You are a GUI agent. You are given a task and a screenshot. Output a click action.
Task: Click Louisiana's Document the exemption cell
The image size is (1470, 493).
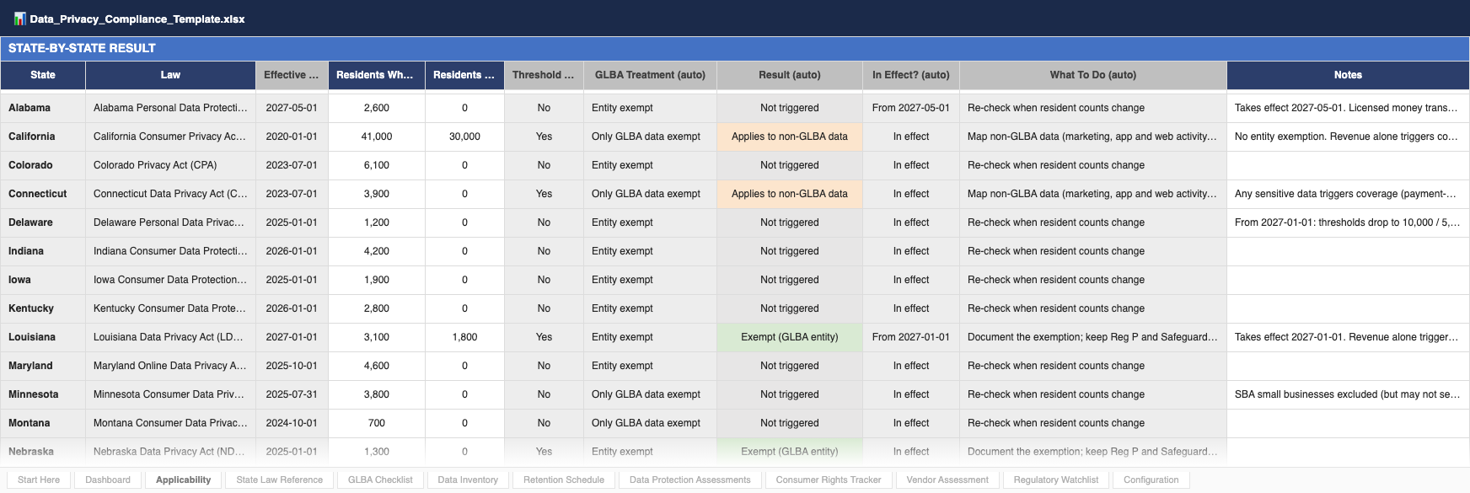point(1093,337)
